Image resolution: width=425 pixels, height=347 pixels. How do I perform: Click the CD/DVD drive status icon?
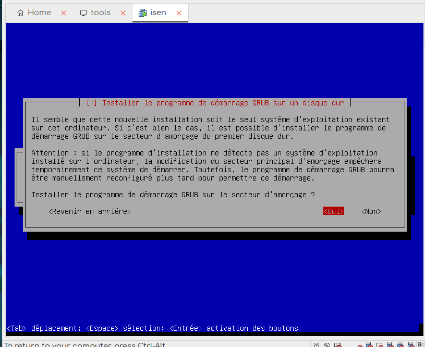(327, 345)
